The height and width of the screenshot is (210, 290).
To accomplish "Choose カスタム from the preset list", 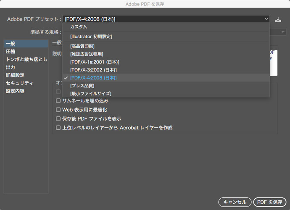I will pos(166,27).
